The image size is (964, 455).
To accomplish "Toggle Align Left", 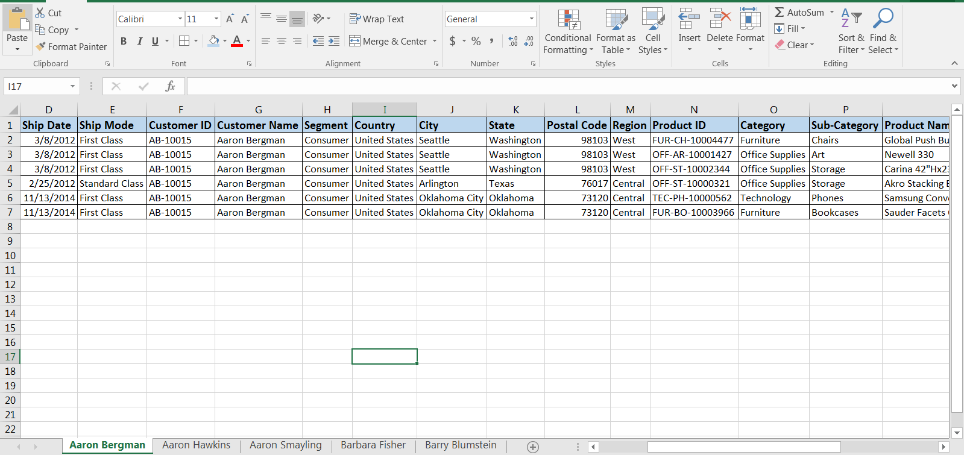I will click(266, 41).
